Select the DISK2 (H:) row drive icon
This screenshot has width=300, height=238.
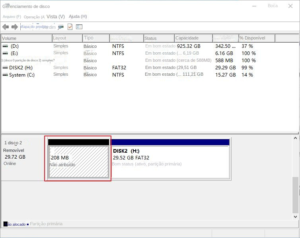[x=5, y=68]
